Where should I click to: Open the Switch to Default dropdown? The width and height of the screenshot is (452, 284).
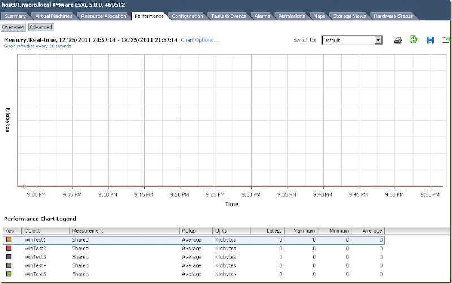pyautogui.click(x=379, y=40)
